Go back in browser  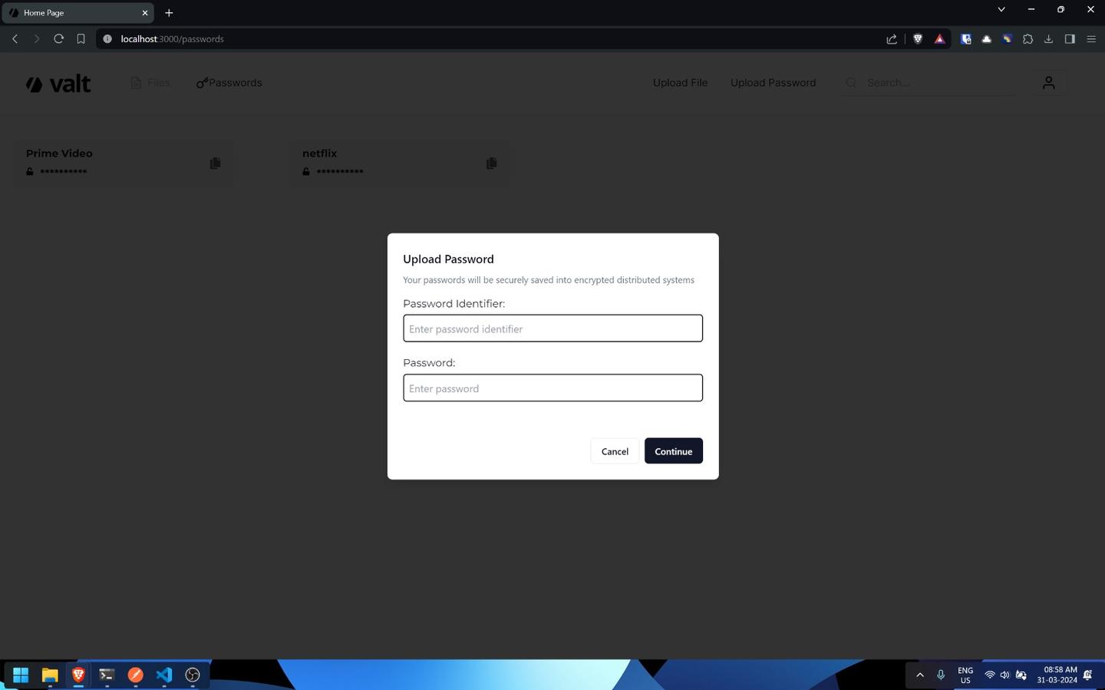[15, 39]
